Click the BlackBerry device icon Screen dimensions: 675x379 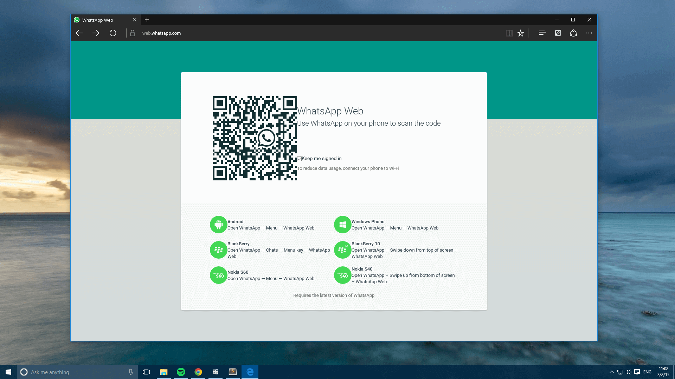click(218, 250)
